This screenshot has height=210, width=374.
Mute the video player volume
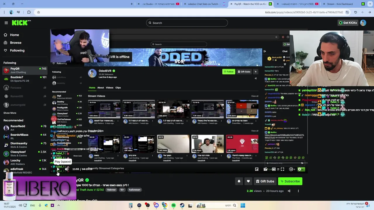pos(67,169)
